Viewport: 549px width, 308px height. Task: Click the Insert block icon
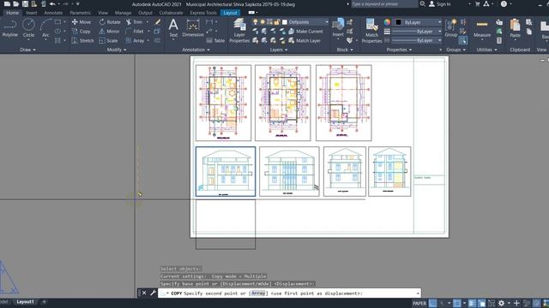click(338, 27)
